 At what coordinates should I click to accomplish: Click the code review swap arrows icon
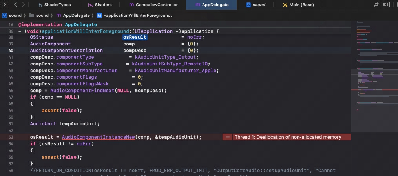[376, 5]
